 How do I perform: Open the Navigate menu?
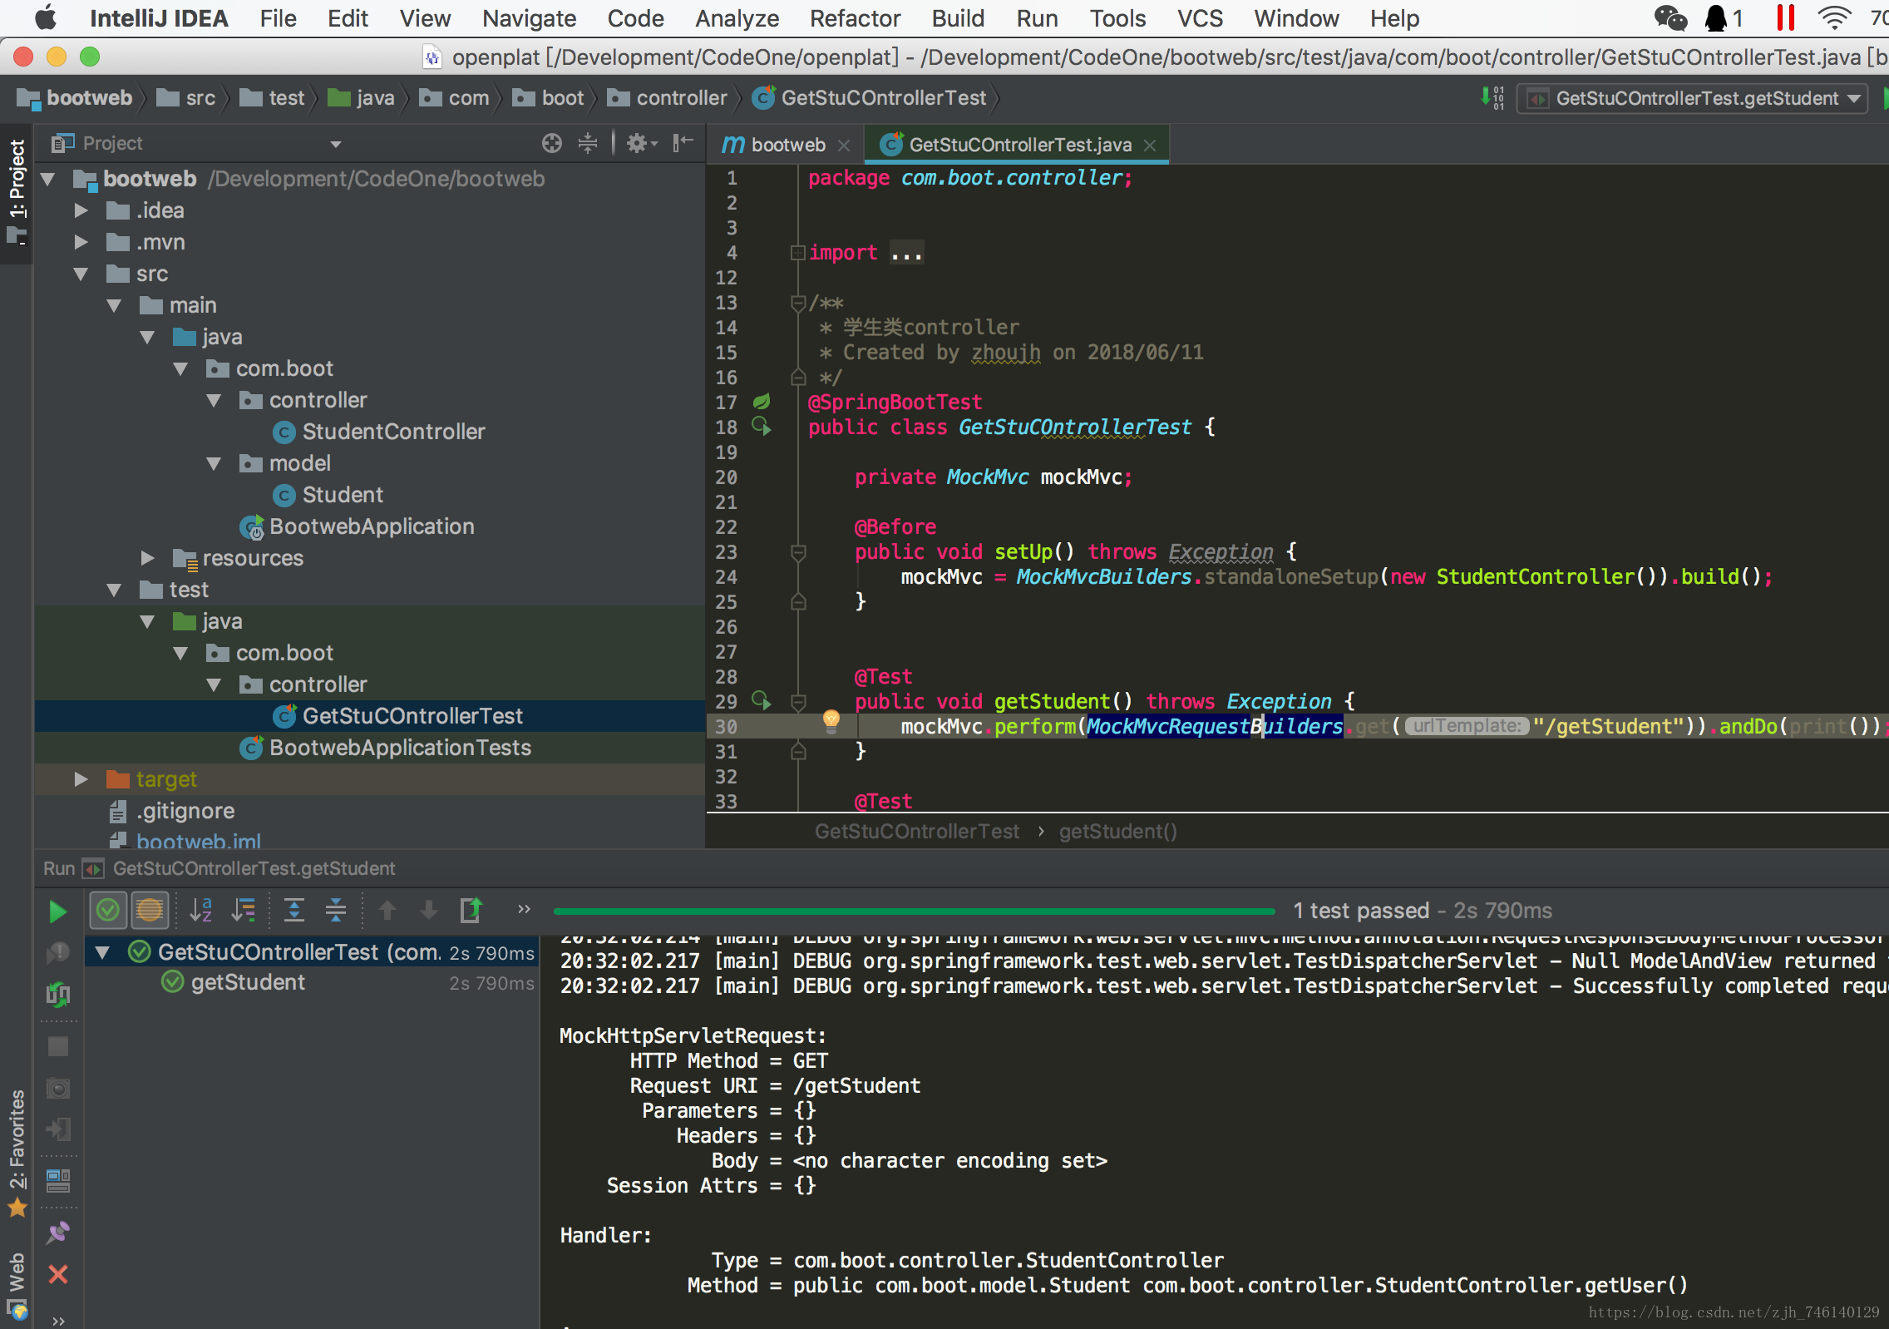pyautogui.click(x=529, y=18)
